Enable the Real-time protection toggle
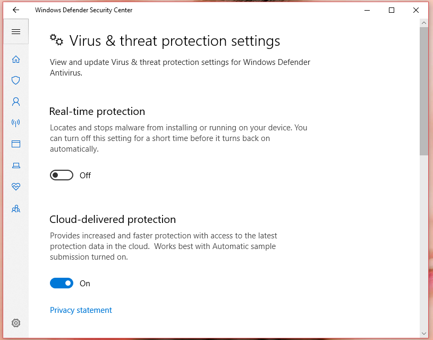433x340 pixels. [x=61, y=175]
